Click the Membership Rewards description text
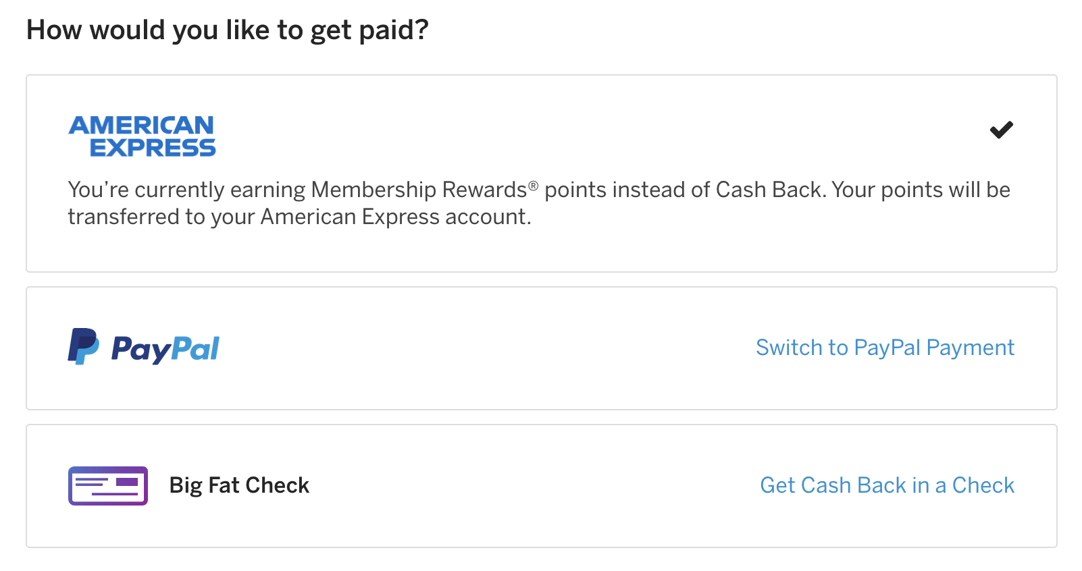This screenshot has height=571, width=1082. [x=538, y=202]
